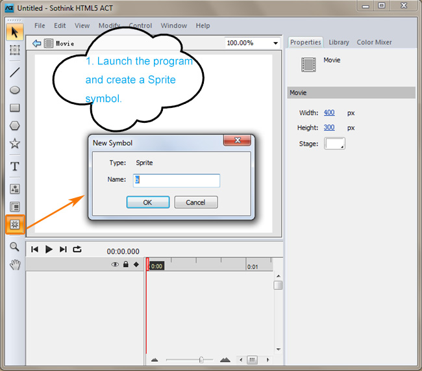The width and height of the screenshot is (422, 371).
Task: Click the Name input field
Action: 177,180
